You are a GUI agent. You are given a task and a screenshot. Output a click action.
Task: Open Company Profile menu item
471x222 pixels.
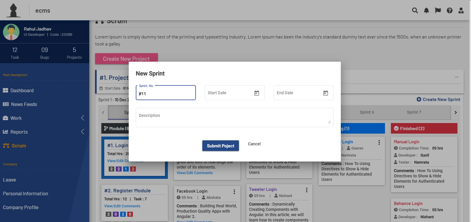[21, 207]
